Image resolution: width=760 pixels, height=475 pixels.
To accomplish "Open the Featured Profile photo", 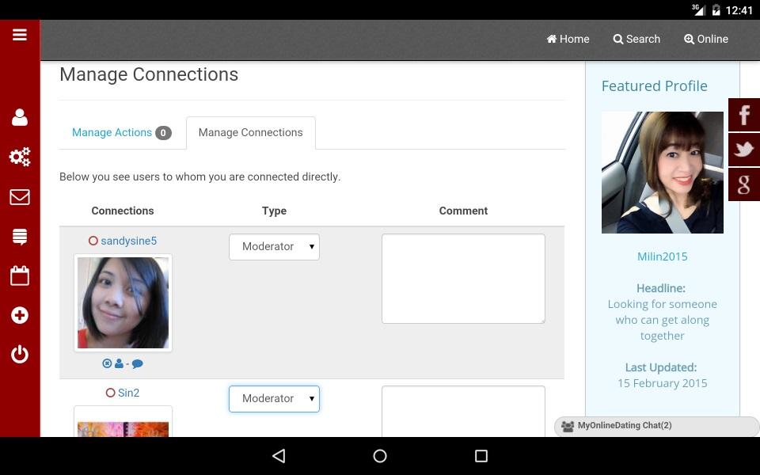I will (662, 173).
